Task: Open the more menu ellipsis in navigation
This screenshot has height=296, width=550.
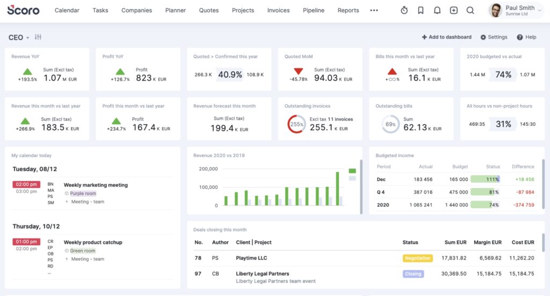Action: pyautogui.click(x=374, y=10)
